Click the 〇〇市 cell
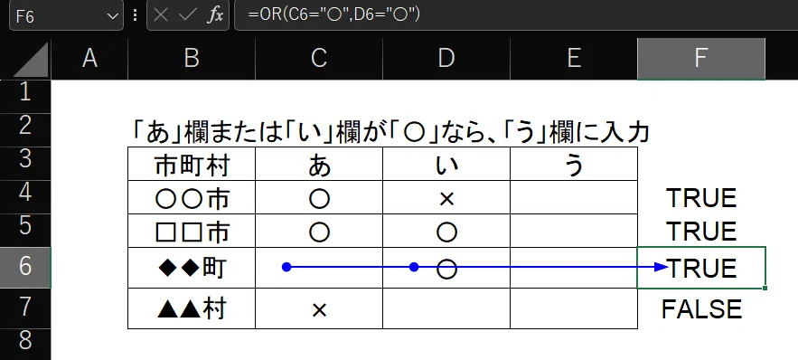This screenshot has height=360, width=798. [x=192, y=197]
